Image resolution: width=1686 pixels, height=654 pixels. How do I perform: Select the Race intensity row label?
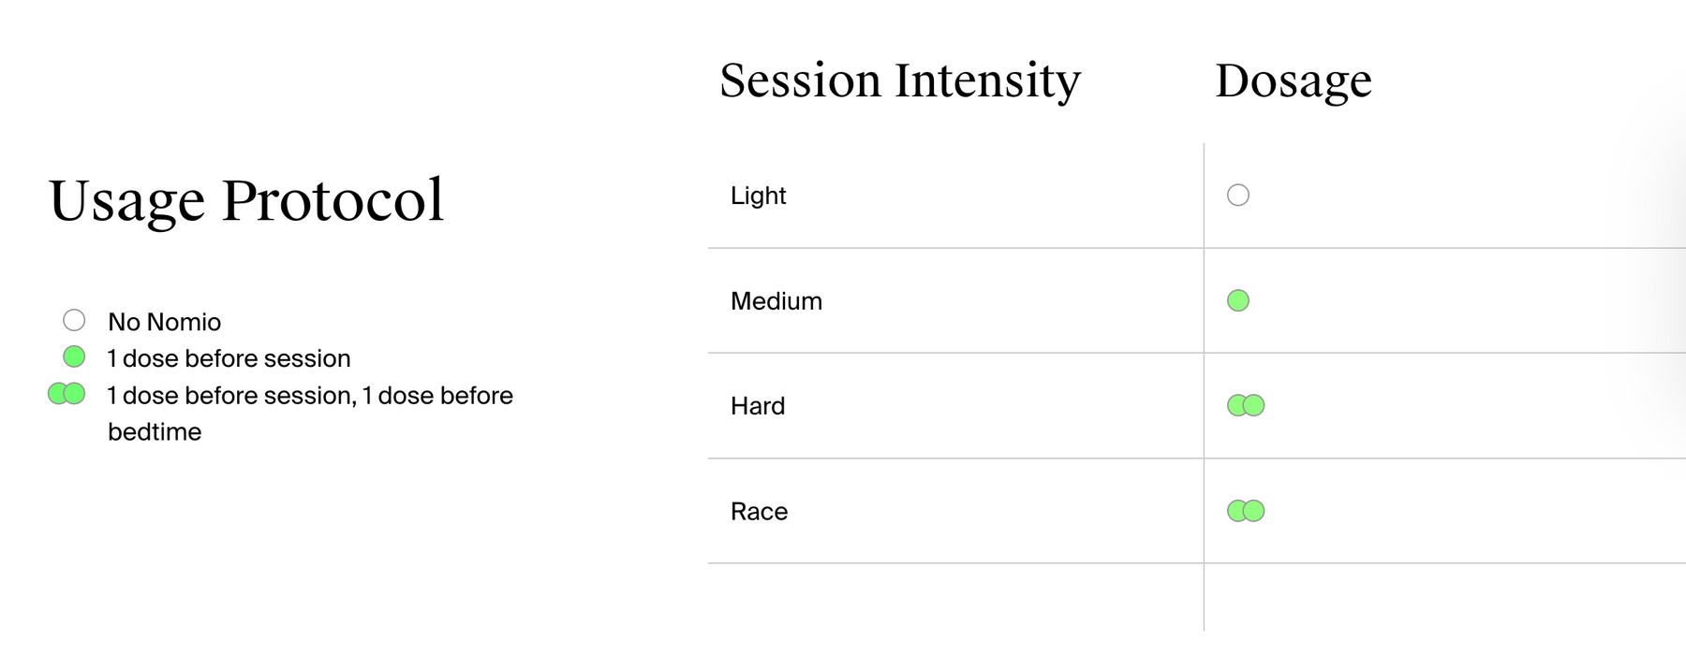759,512
